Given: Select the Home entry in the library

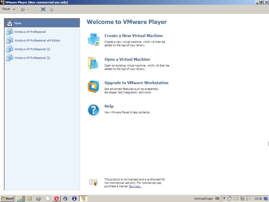Looking at the screenshot, I should coord(42,23).
